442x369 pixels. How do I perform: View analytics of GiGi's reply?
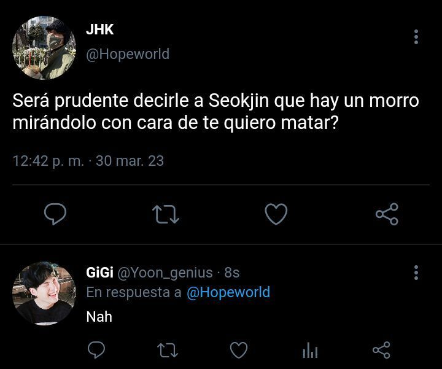click(x=310, y=350)
